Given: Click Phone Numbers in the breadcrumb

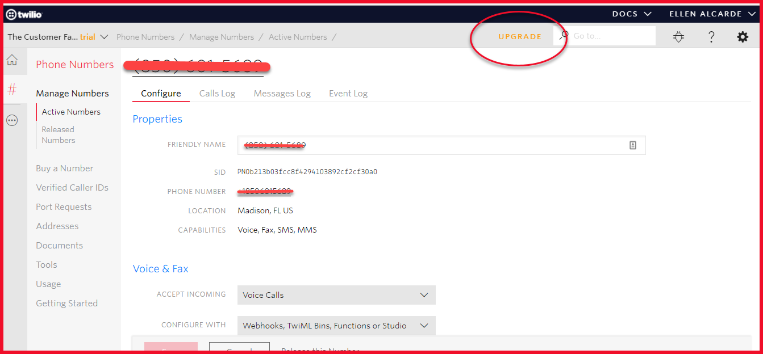Looking at the screenshot, I should [145, 37].
